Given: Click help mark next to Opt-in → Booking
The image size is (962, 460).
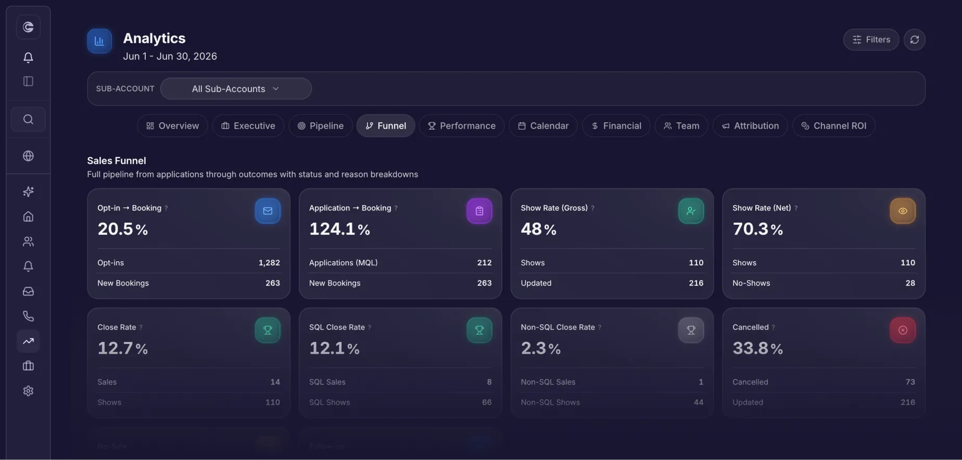Looking at the screenshot, I should [x=166, y=208].
